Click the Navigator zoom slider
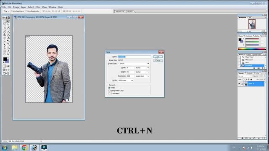 tap(255, 31)
